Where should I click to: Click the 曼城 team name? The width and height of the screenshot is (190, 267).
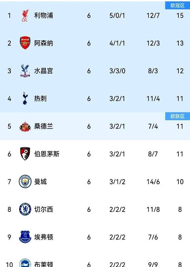coord(40,182)
